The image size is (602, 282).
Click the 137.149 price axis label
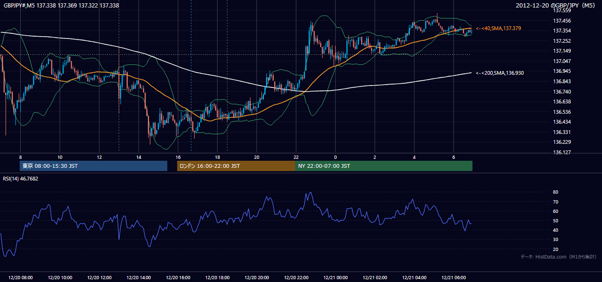562,51
